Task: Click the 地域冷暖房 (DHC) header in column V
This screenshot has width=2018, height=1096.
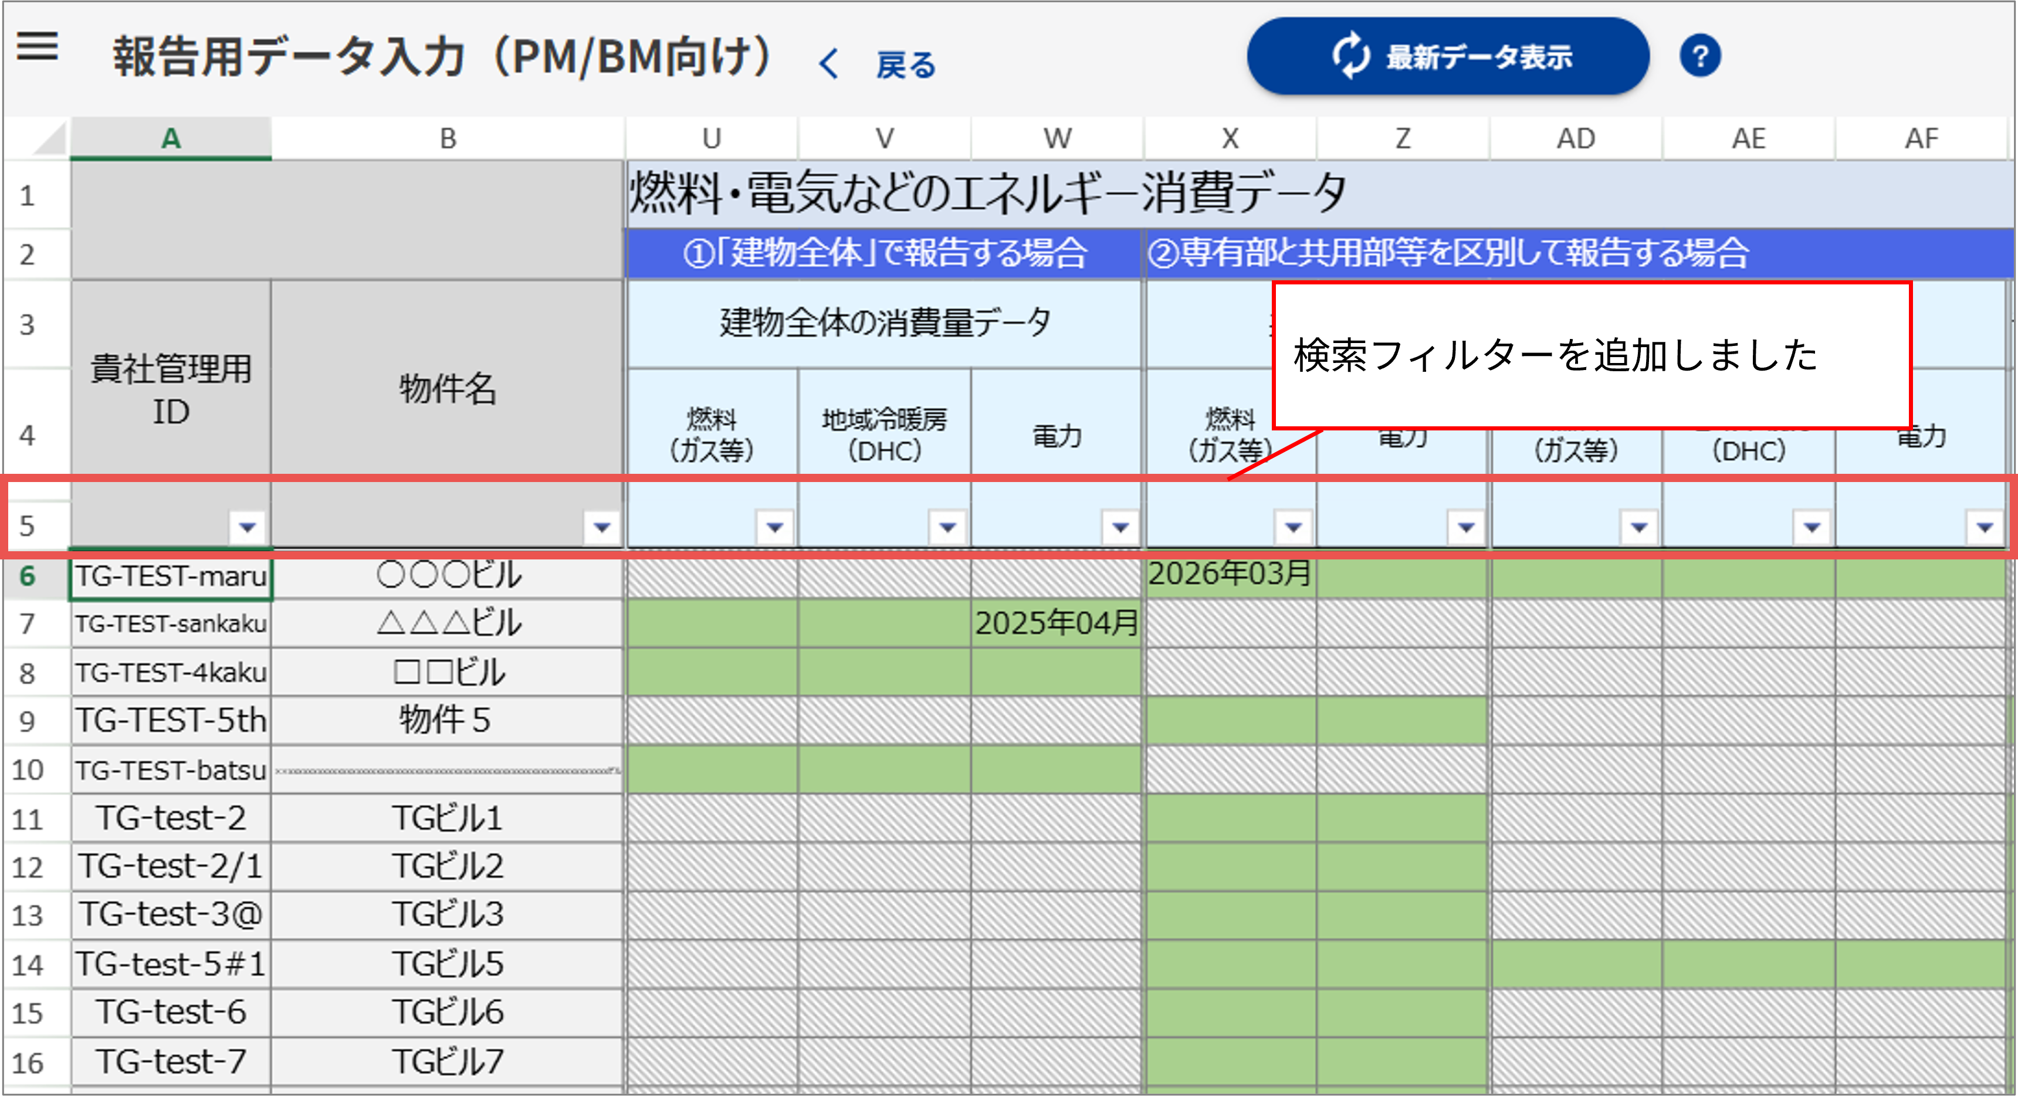Action: pos(885,435)
